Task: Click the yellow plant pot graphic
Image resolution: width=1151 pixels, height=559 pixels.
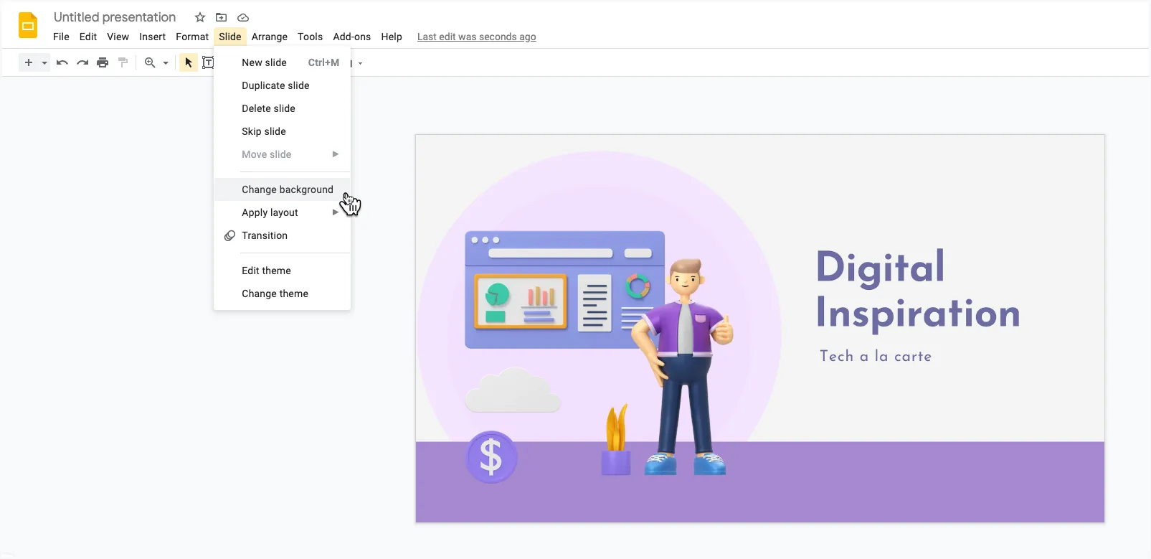Action: (x=616, y=440)
